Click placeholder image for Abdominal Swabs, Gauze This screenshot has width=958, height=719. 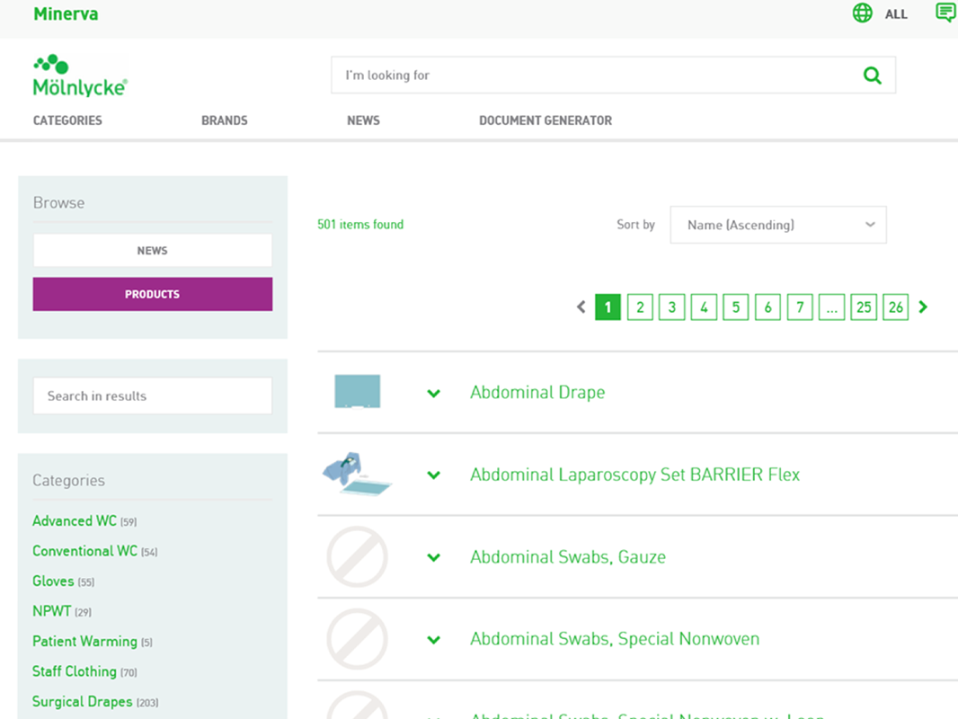click(x=358, y=556)
